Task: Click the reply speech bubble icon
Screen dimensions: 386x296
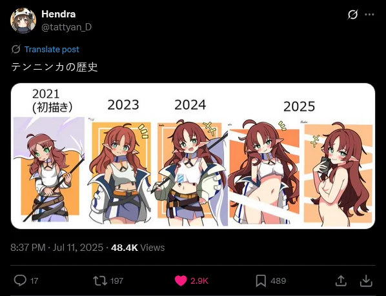Action: [20, 281]
